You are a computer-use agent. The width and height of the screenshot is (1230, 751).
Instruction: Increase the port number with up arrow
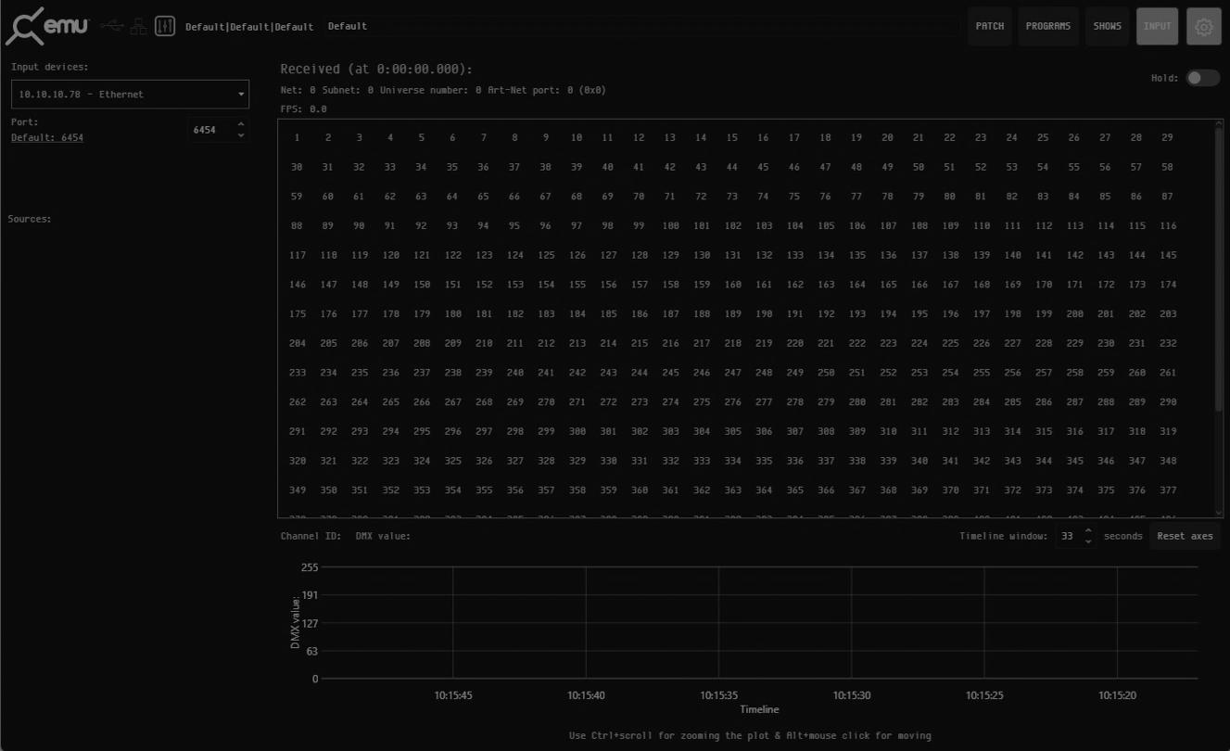tap(241, 124)
